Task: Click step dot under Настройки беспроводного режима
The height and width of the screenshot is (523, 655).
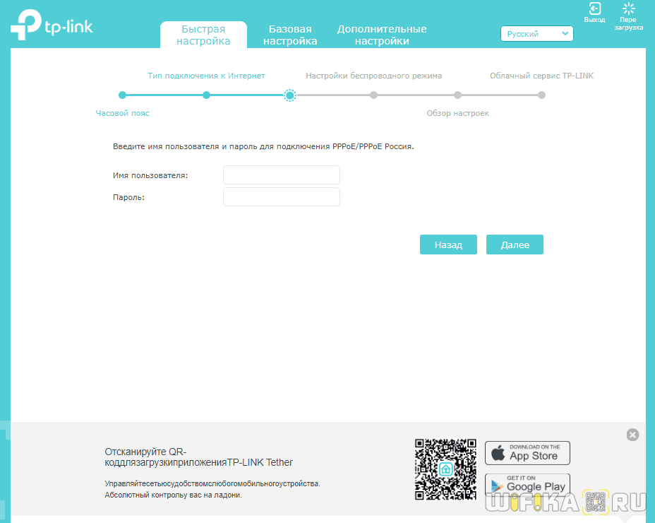Action: click(374, 95)
